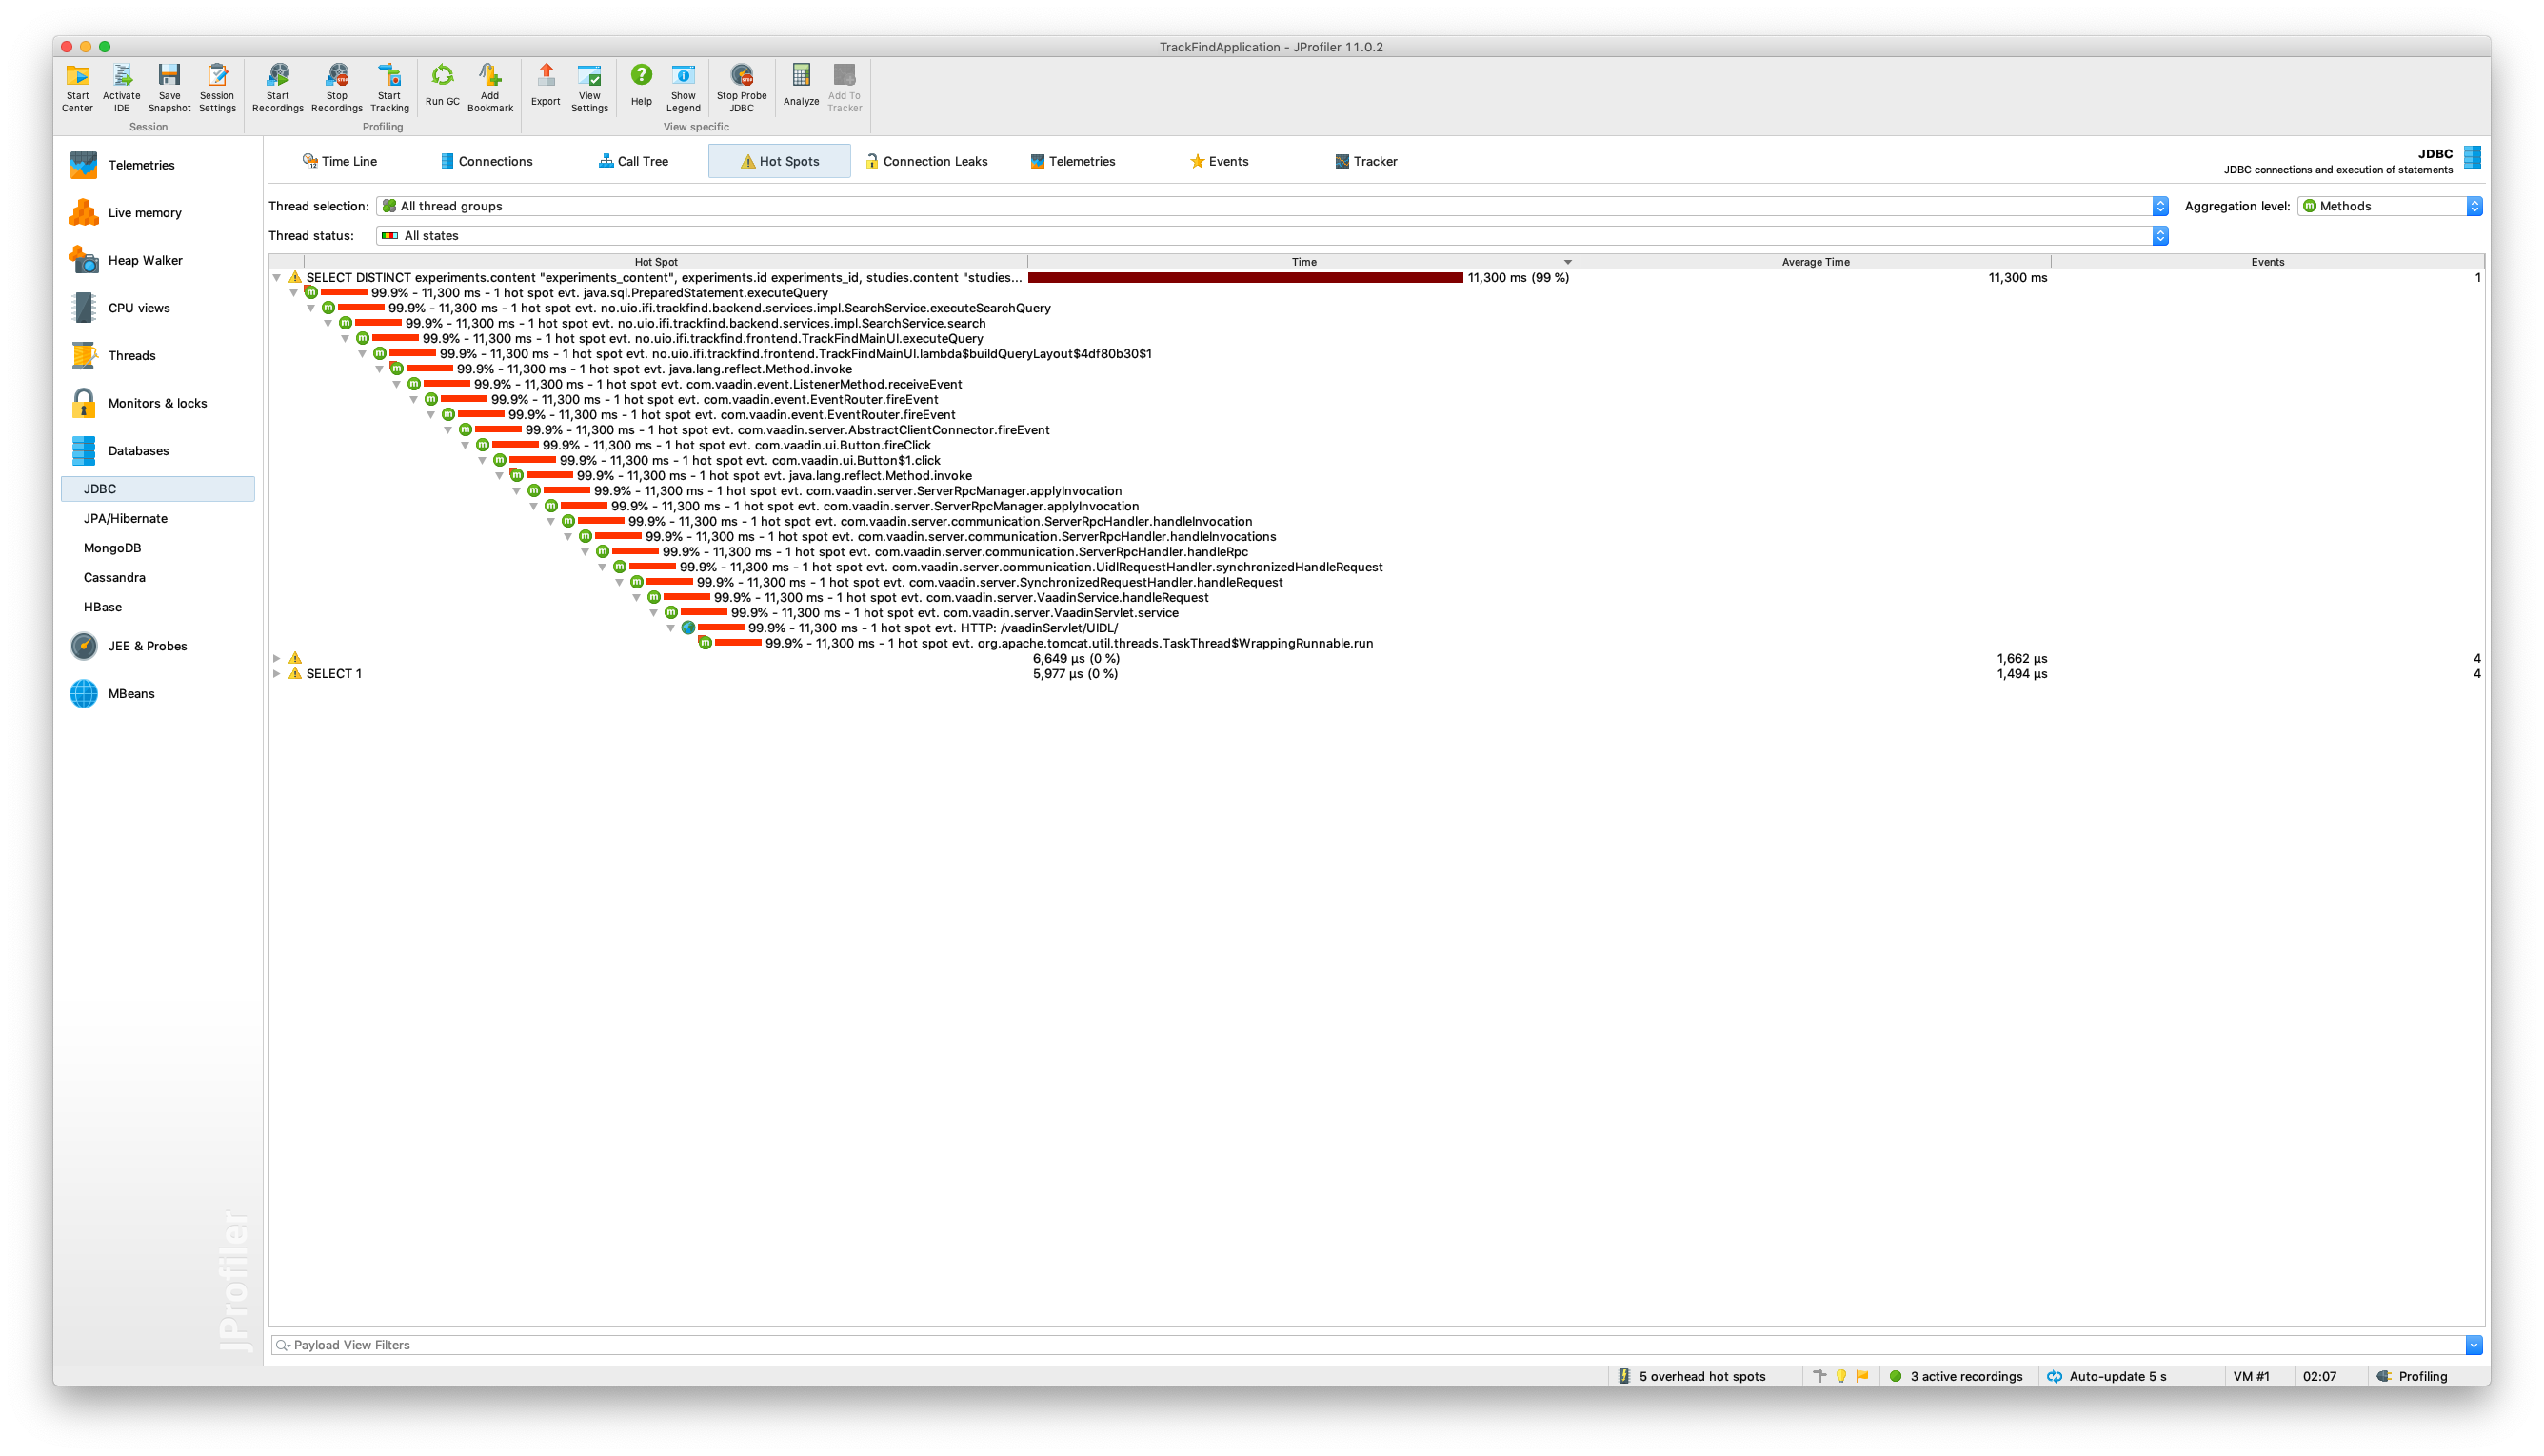Expand the unnamed 6,649 µs hot spot row

277,659
